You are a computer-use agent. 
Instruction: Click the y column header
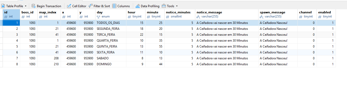(87, 14)
